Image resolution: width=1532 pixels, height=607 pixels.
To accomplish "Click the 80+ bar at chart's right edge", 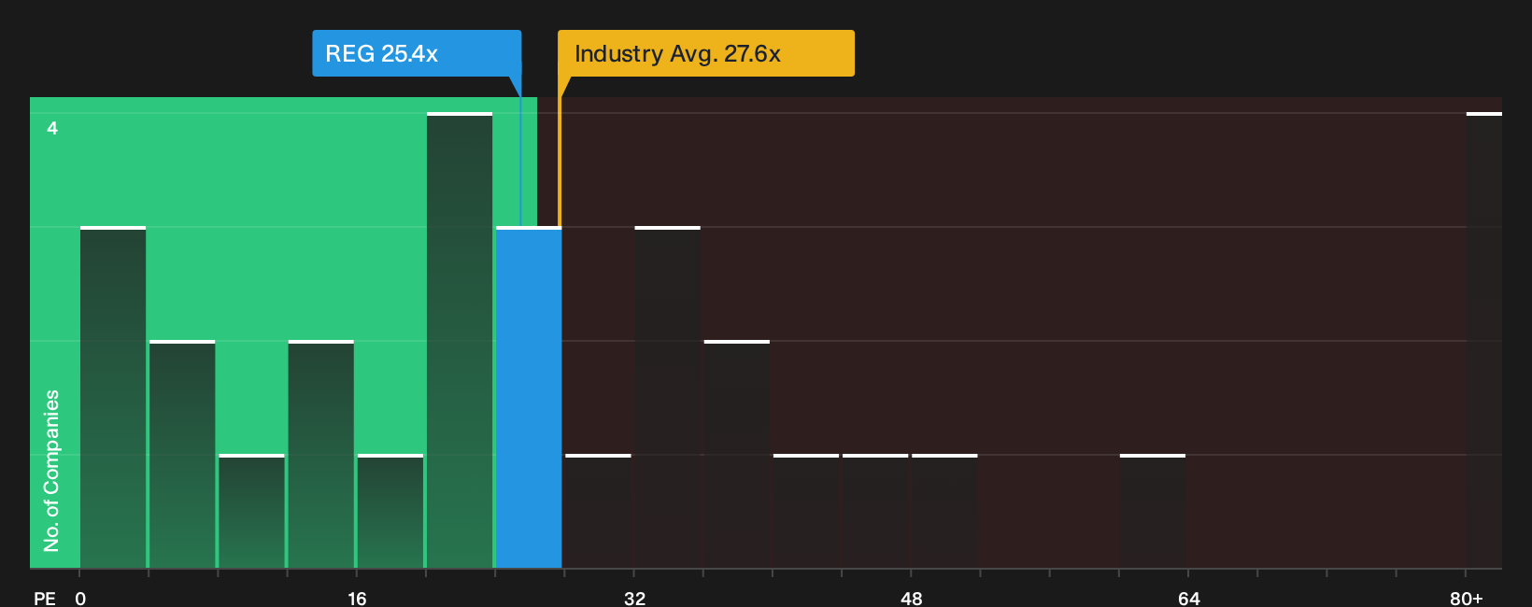I will coord(1484,340).
